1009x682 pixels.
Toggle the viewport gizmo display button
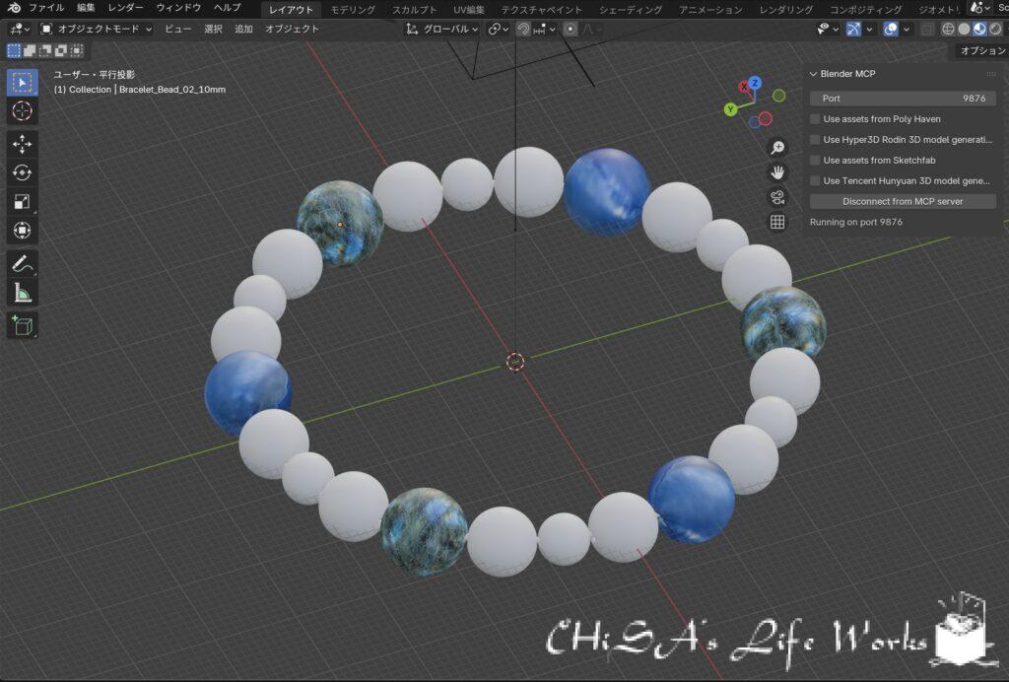point(853,29)
